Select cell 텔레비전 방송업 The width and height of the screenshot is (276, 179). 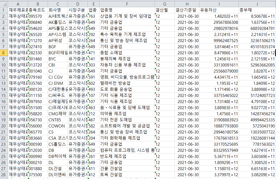click(x=127, y=83)
